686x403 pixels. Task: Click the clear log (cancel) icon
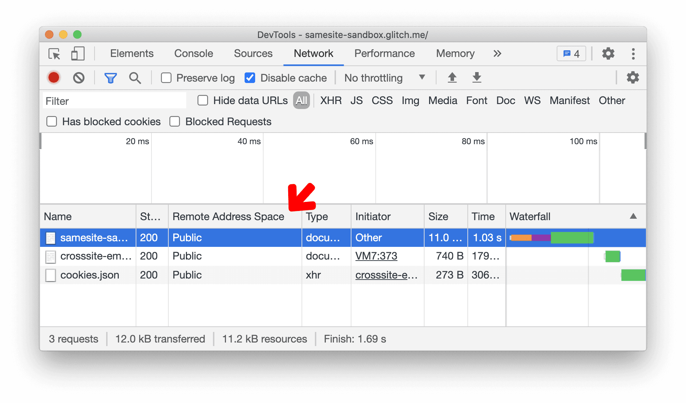[x=79, y=78]
